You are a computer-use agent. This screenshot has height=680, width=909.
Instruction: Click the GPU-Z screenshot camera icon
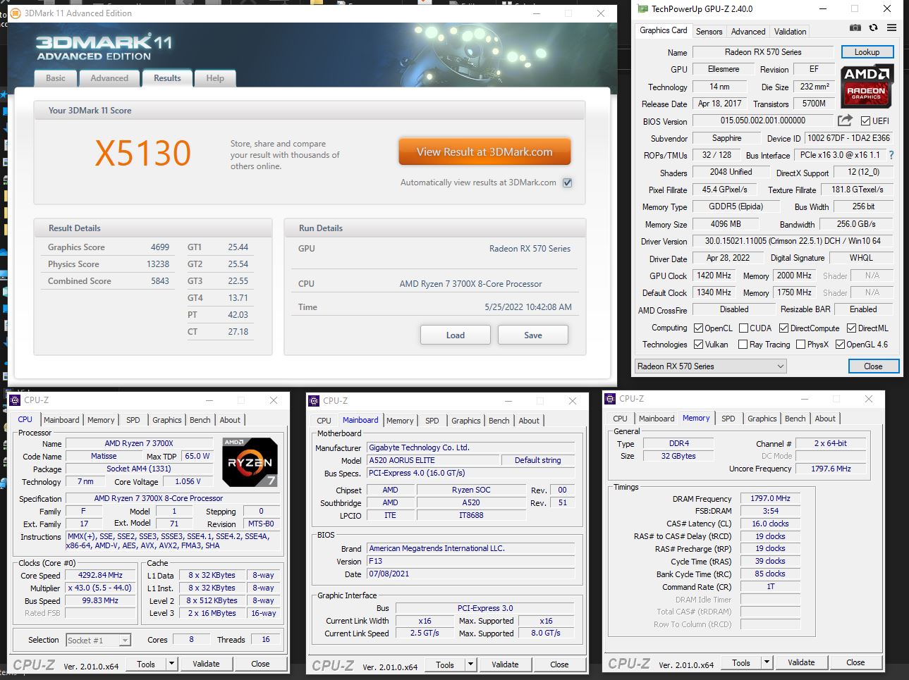(855, 28)
